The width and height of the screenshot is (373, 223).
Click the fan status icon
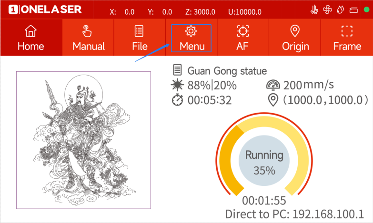coord(327,10)
